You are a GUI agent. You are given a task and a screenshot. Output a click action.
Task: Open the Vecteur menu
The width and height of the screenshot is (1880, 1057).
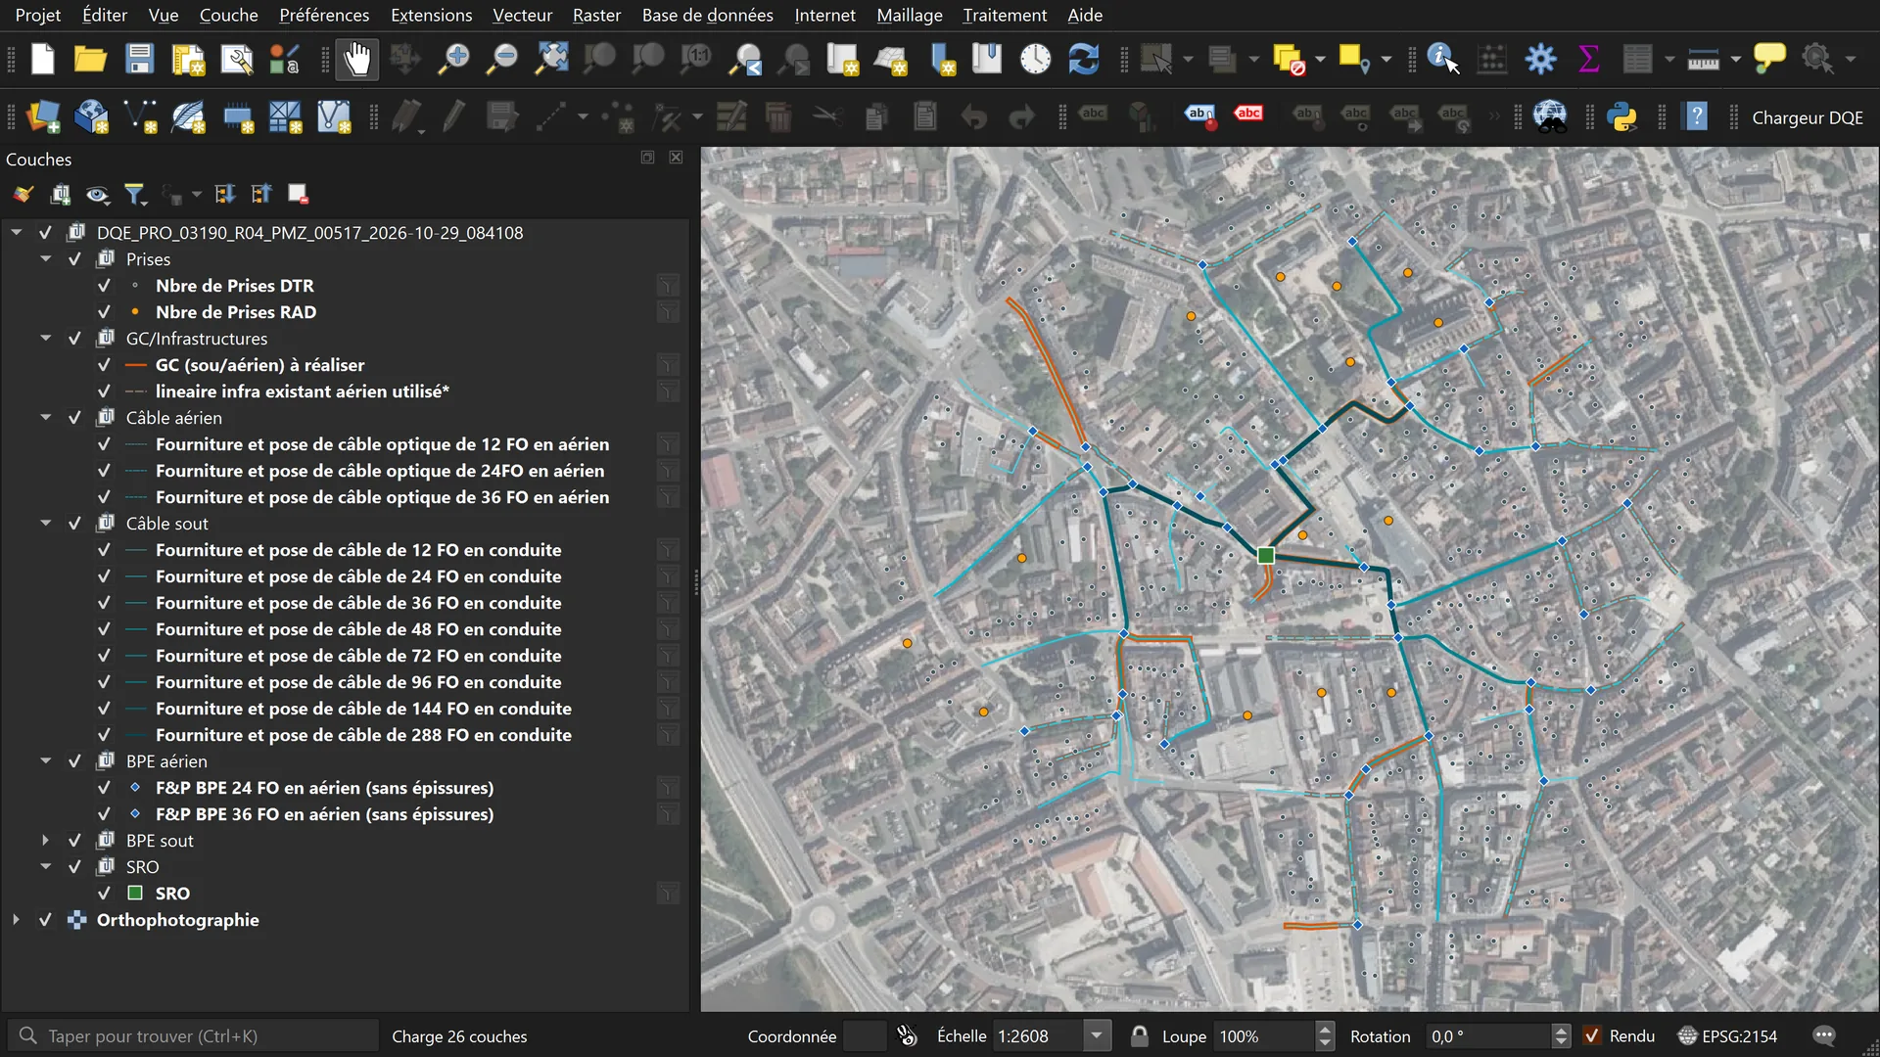[x=522, y=15]
